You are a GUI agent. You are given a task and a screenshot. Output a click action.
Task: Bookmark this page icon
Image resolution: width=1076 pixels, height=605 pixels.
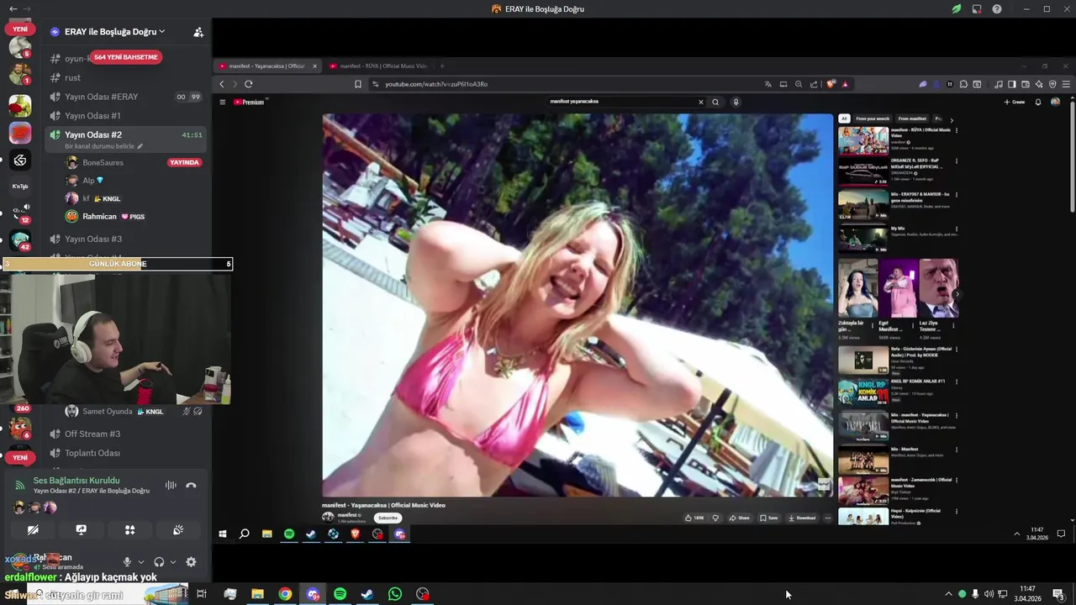(x=357, y=84)
